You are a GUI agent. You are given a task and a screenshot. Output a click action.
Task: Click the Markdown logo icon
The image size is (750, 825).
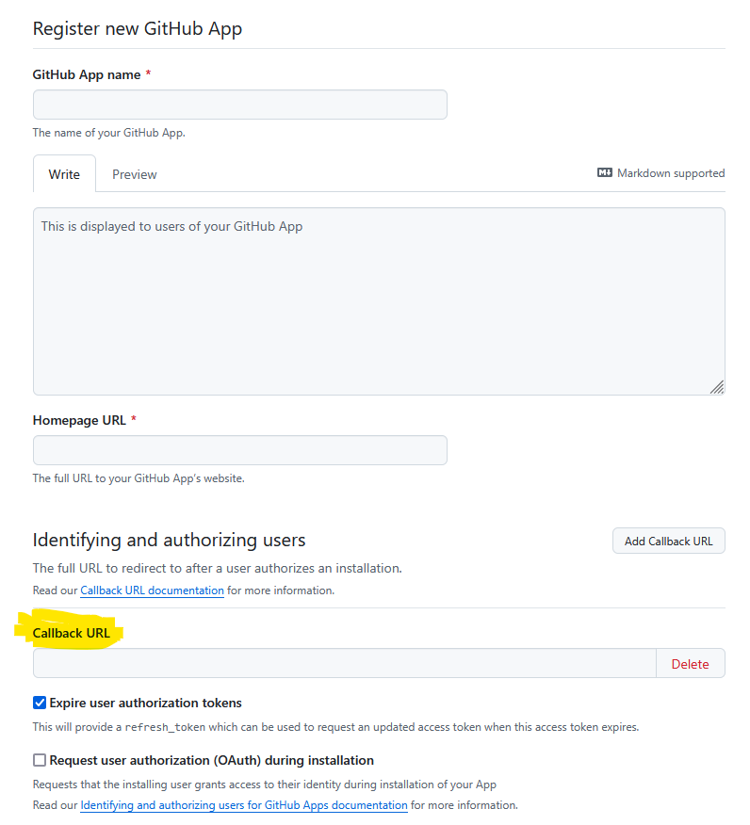pos(605,173)
